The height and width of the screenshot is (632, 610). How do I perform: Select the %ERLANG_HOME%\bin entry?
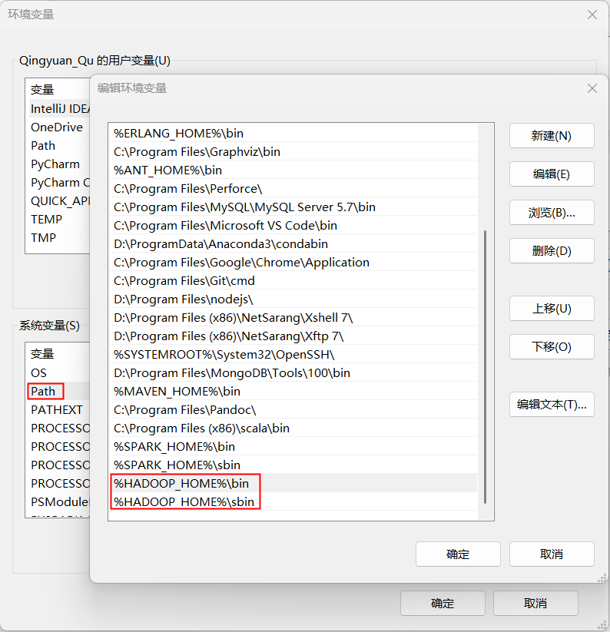(x=293, y=133)
